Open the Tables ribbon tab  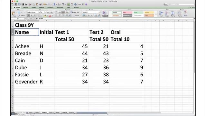(x=33, y=7)
